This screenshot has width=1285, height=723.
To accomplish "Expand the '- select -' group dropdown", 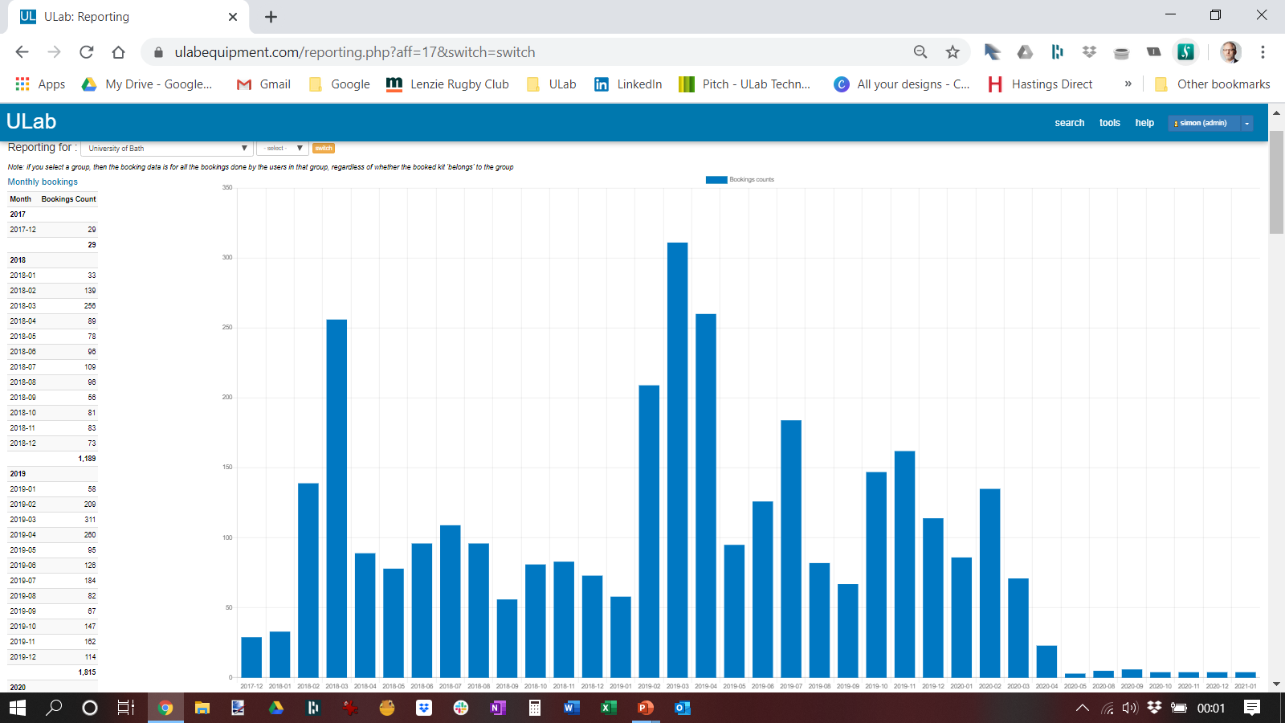I will pos(281,148).
